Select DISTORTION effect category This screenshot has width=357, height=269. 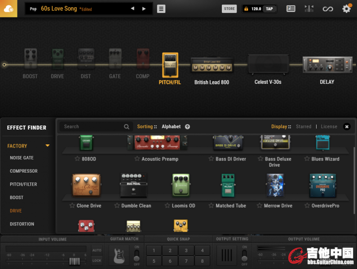click(22, 224)
